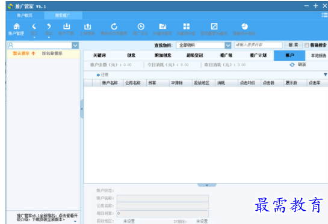Open the pie-chart statistics report icon
328x224 pixels.
[244, 26]
